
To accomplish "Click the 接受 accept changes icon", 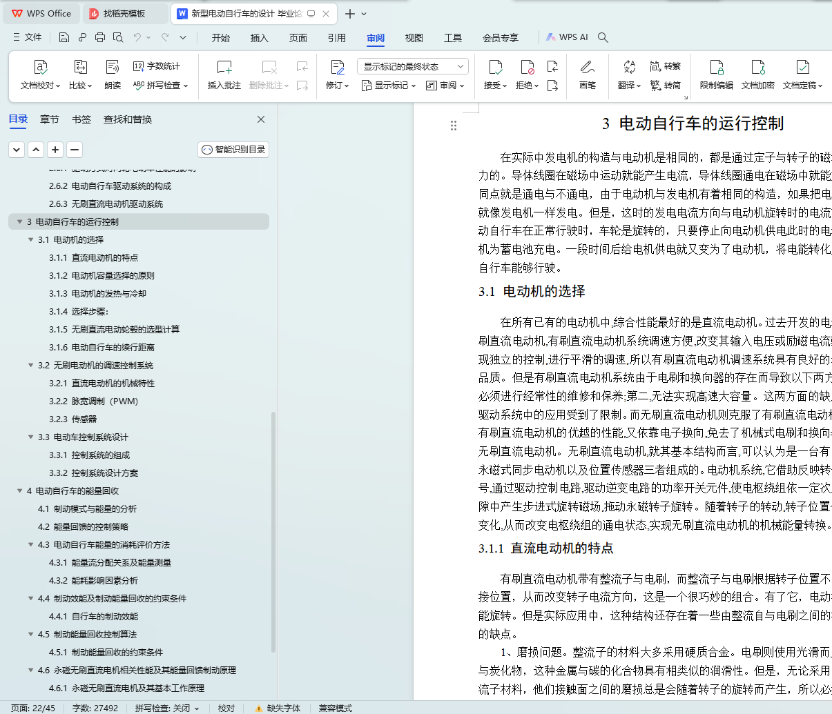I will point(495,67).
